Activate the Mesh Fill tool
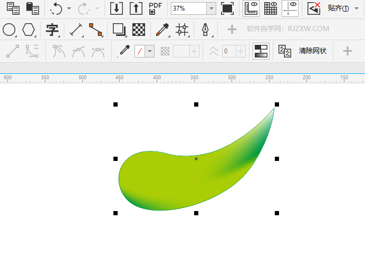Viewport: 365px width, 277px height. (x=182, y=30)
